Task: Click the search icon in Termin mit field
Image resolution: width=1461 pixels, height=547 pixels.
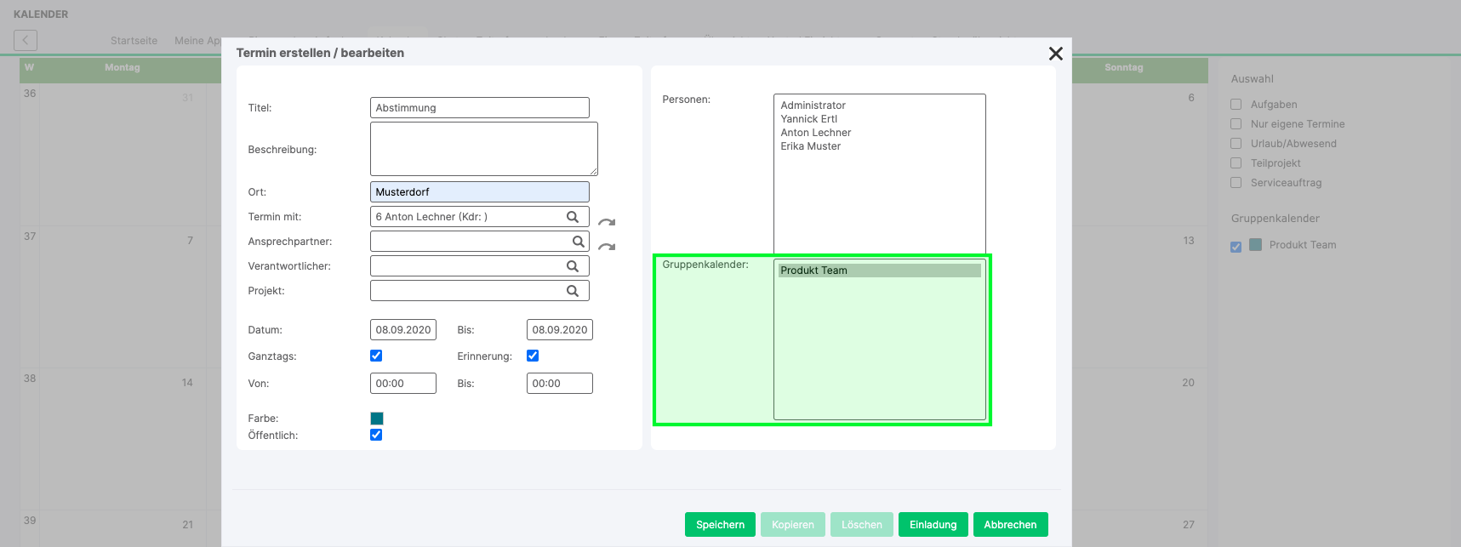Action: [573, 217]
